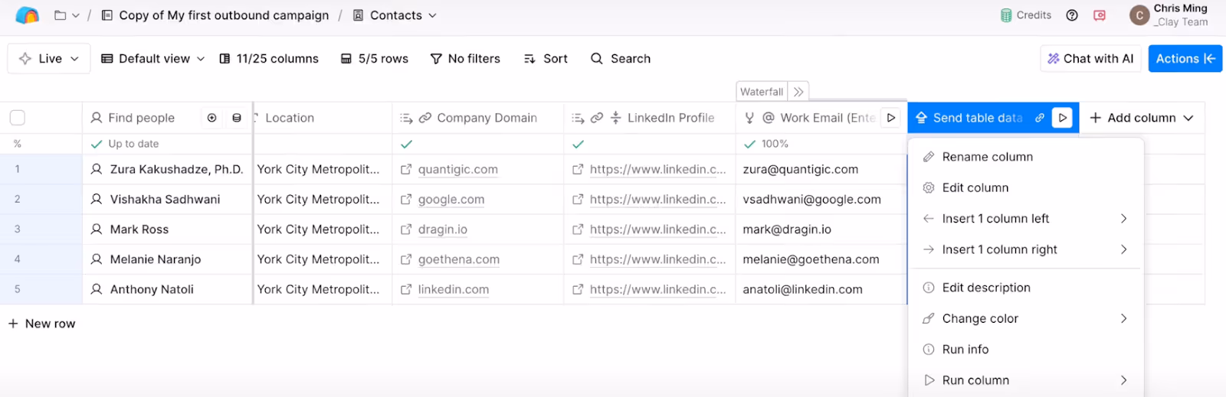Open the No filters option
Image resolution: width=1226 pixels, height=397 pixels.
pyautogui.click(x=465, y=59)
